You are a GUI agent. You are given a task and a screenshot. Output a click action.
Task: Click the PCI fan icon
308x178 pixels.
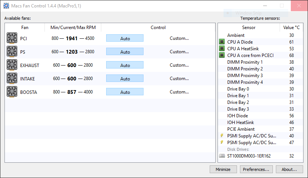[x=12, y=38]
